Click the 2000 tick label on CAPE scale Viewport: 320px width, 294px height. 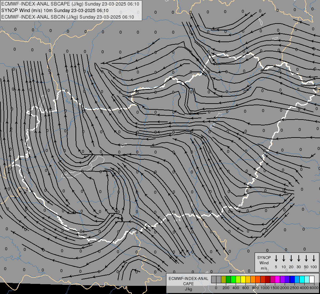(285, 288)
